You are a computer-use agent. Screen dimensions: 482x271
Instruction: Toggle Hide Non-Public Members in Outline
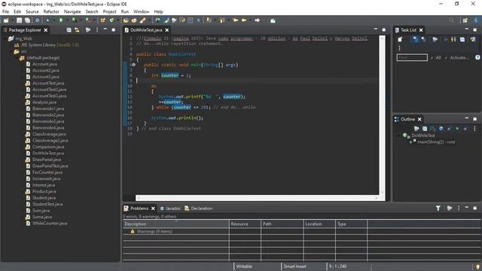[x=457, y=129]
